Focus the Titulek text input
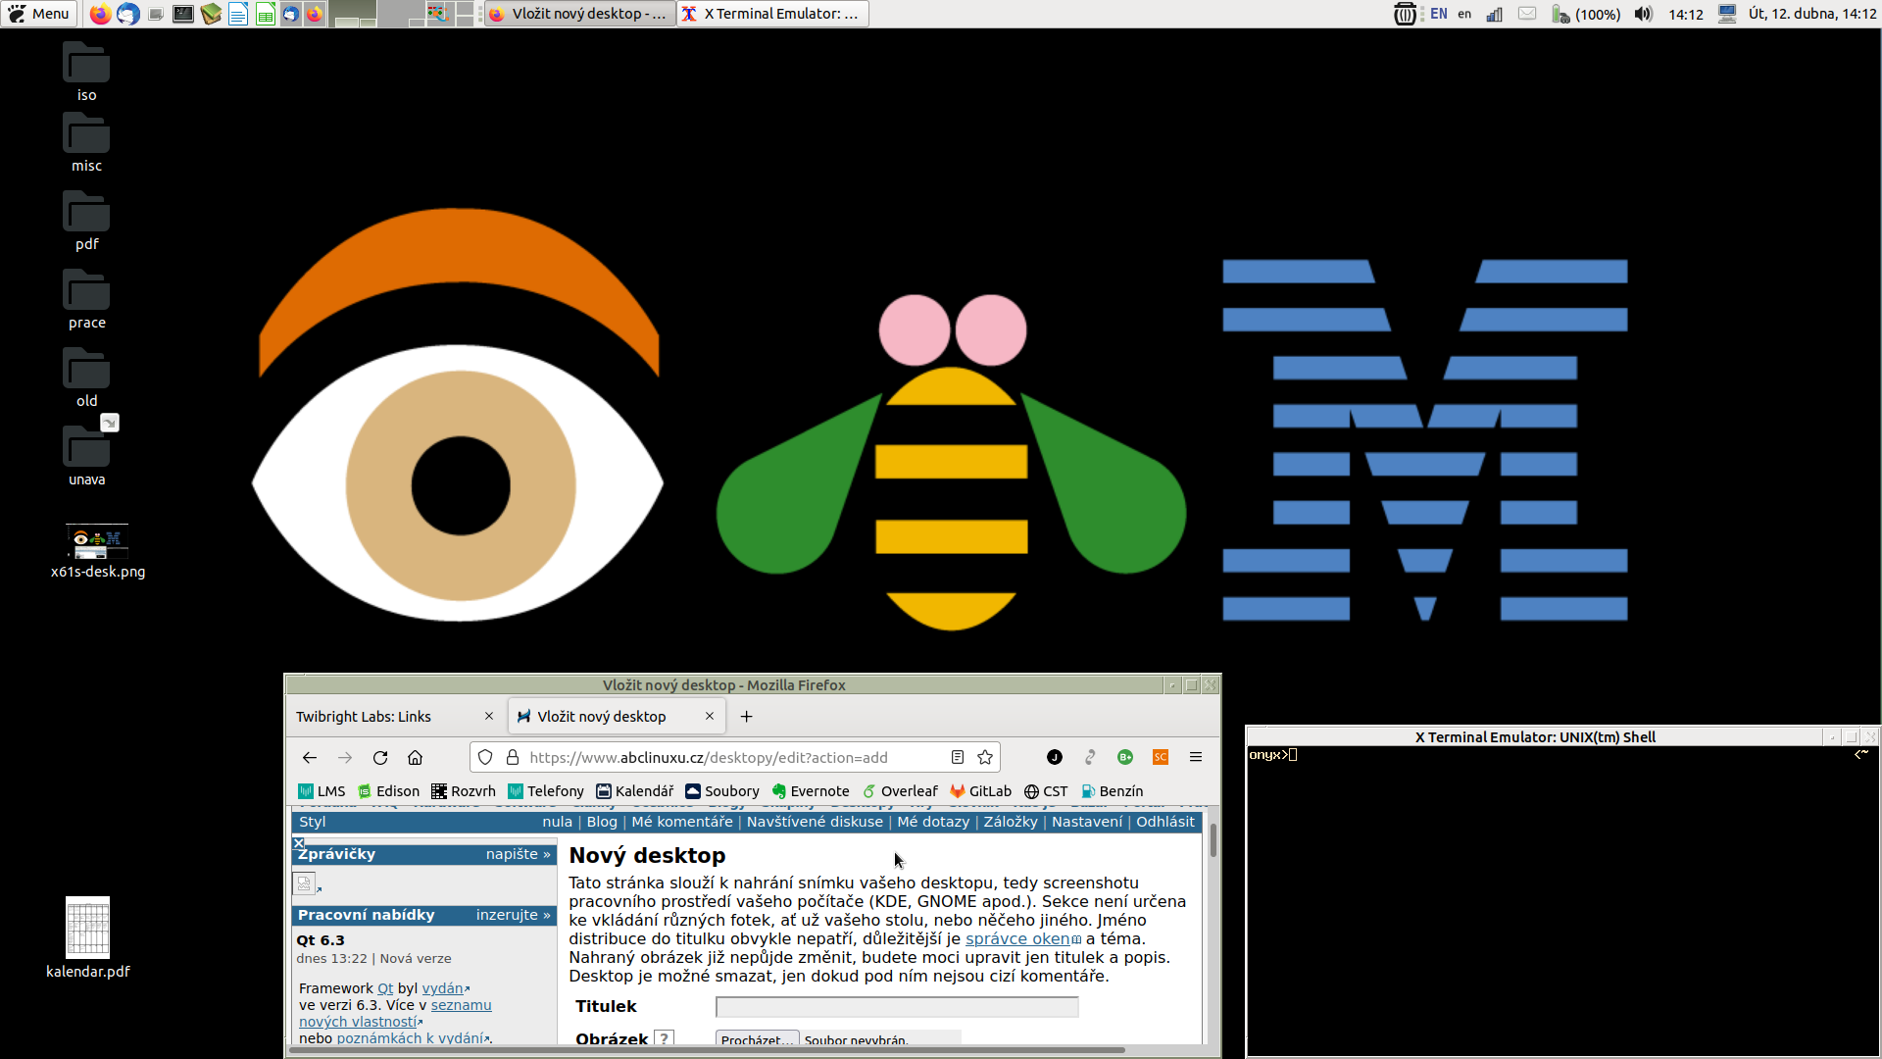The height and width of the screenshot is (1059, 1882). pyautogui.click(x=897, y=1007)
